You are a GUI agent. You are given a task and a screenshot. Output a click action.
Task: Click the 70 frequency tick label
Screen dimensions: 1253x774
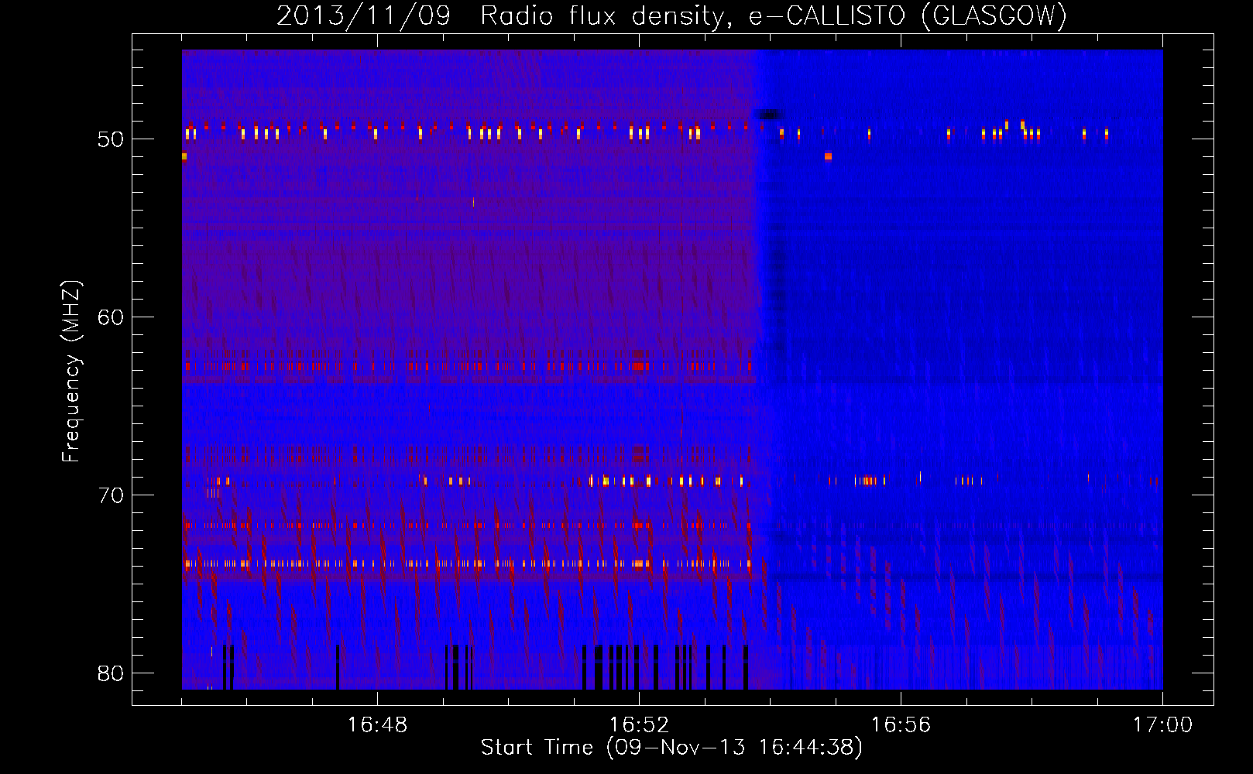tap(111, 495)
